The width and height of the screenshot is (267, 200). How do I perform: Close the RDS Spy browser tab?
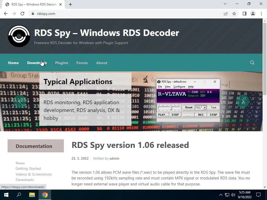60,4
